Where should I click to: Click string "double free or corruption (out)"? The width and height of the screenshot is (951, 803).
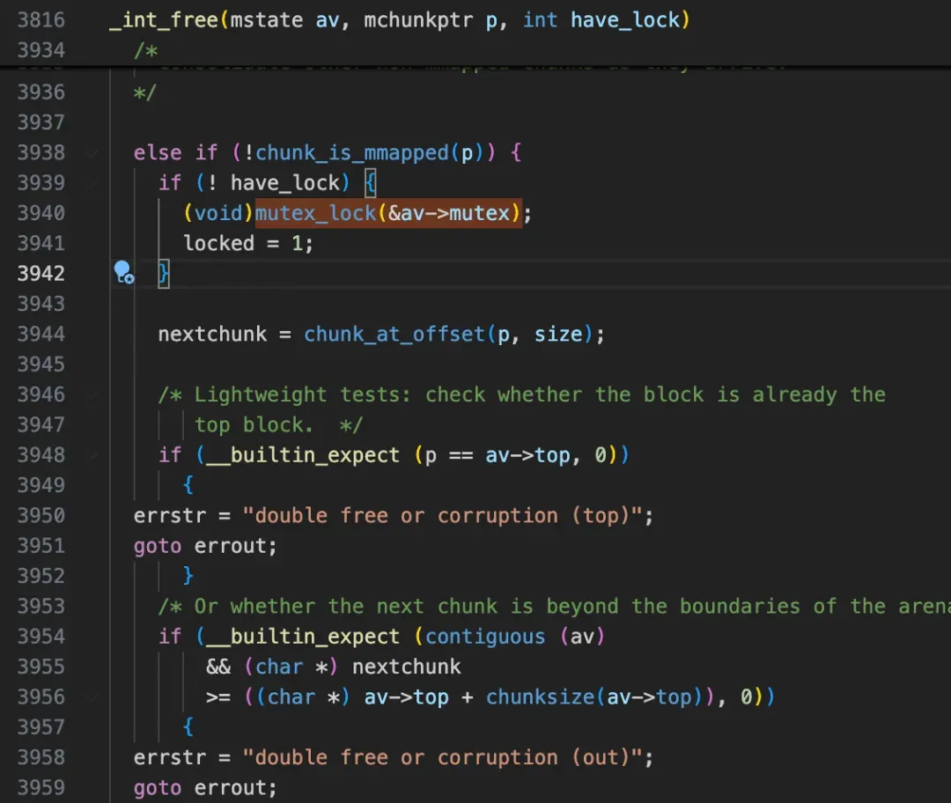click(443, 757)
